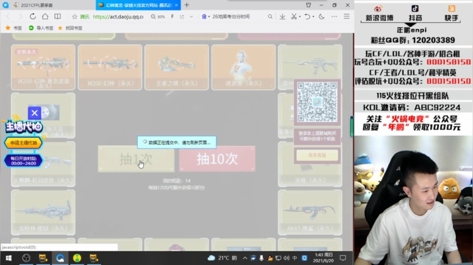Select the M200-幻神（永久） prize card
Viewport: 473px width, 265px height.
point(110,68)
